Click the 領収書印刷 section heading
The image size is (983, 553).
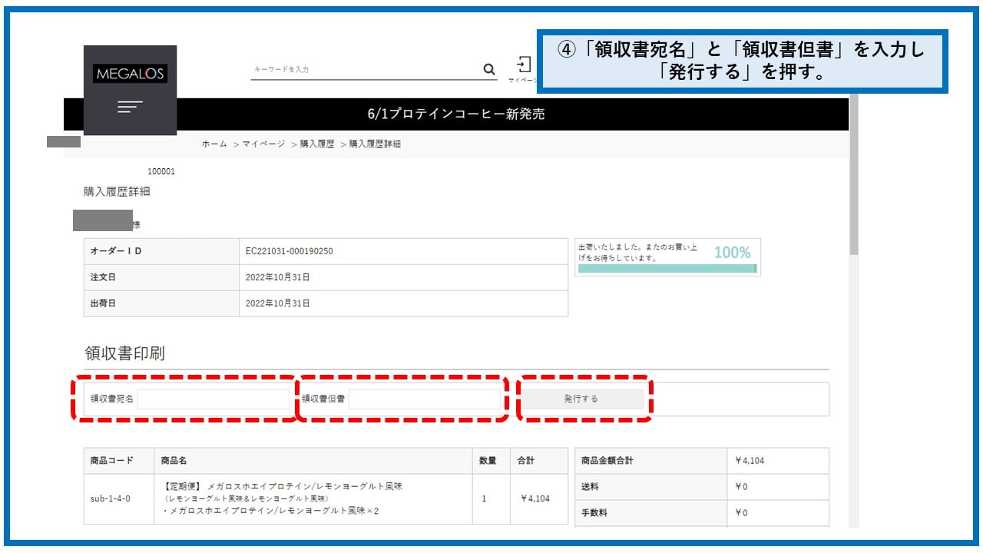point(124,353)
